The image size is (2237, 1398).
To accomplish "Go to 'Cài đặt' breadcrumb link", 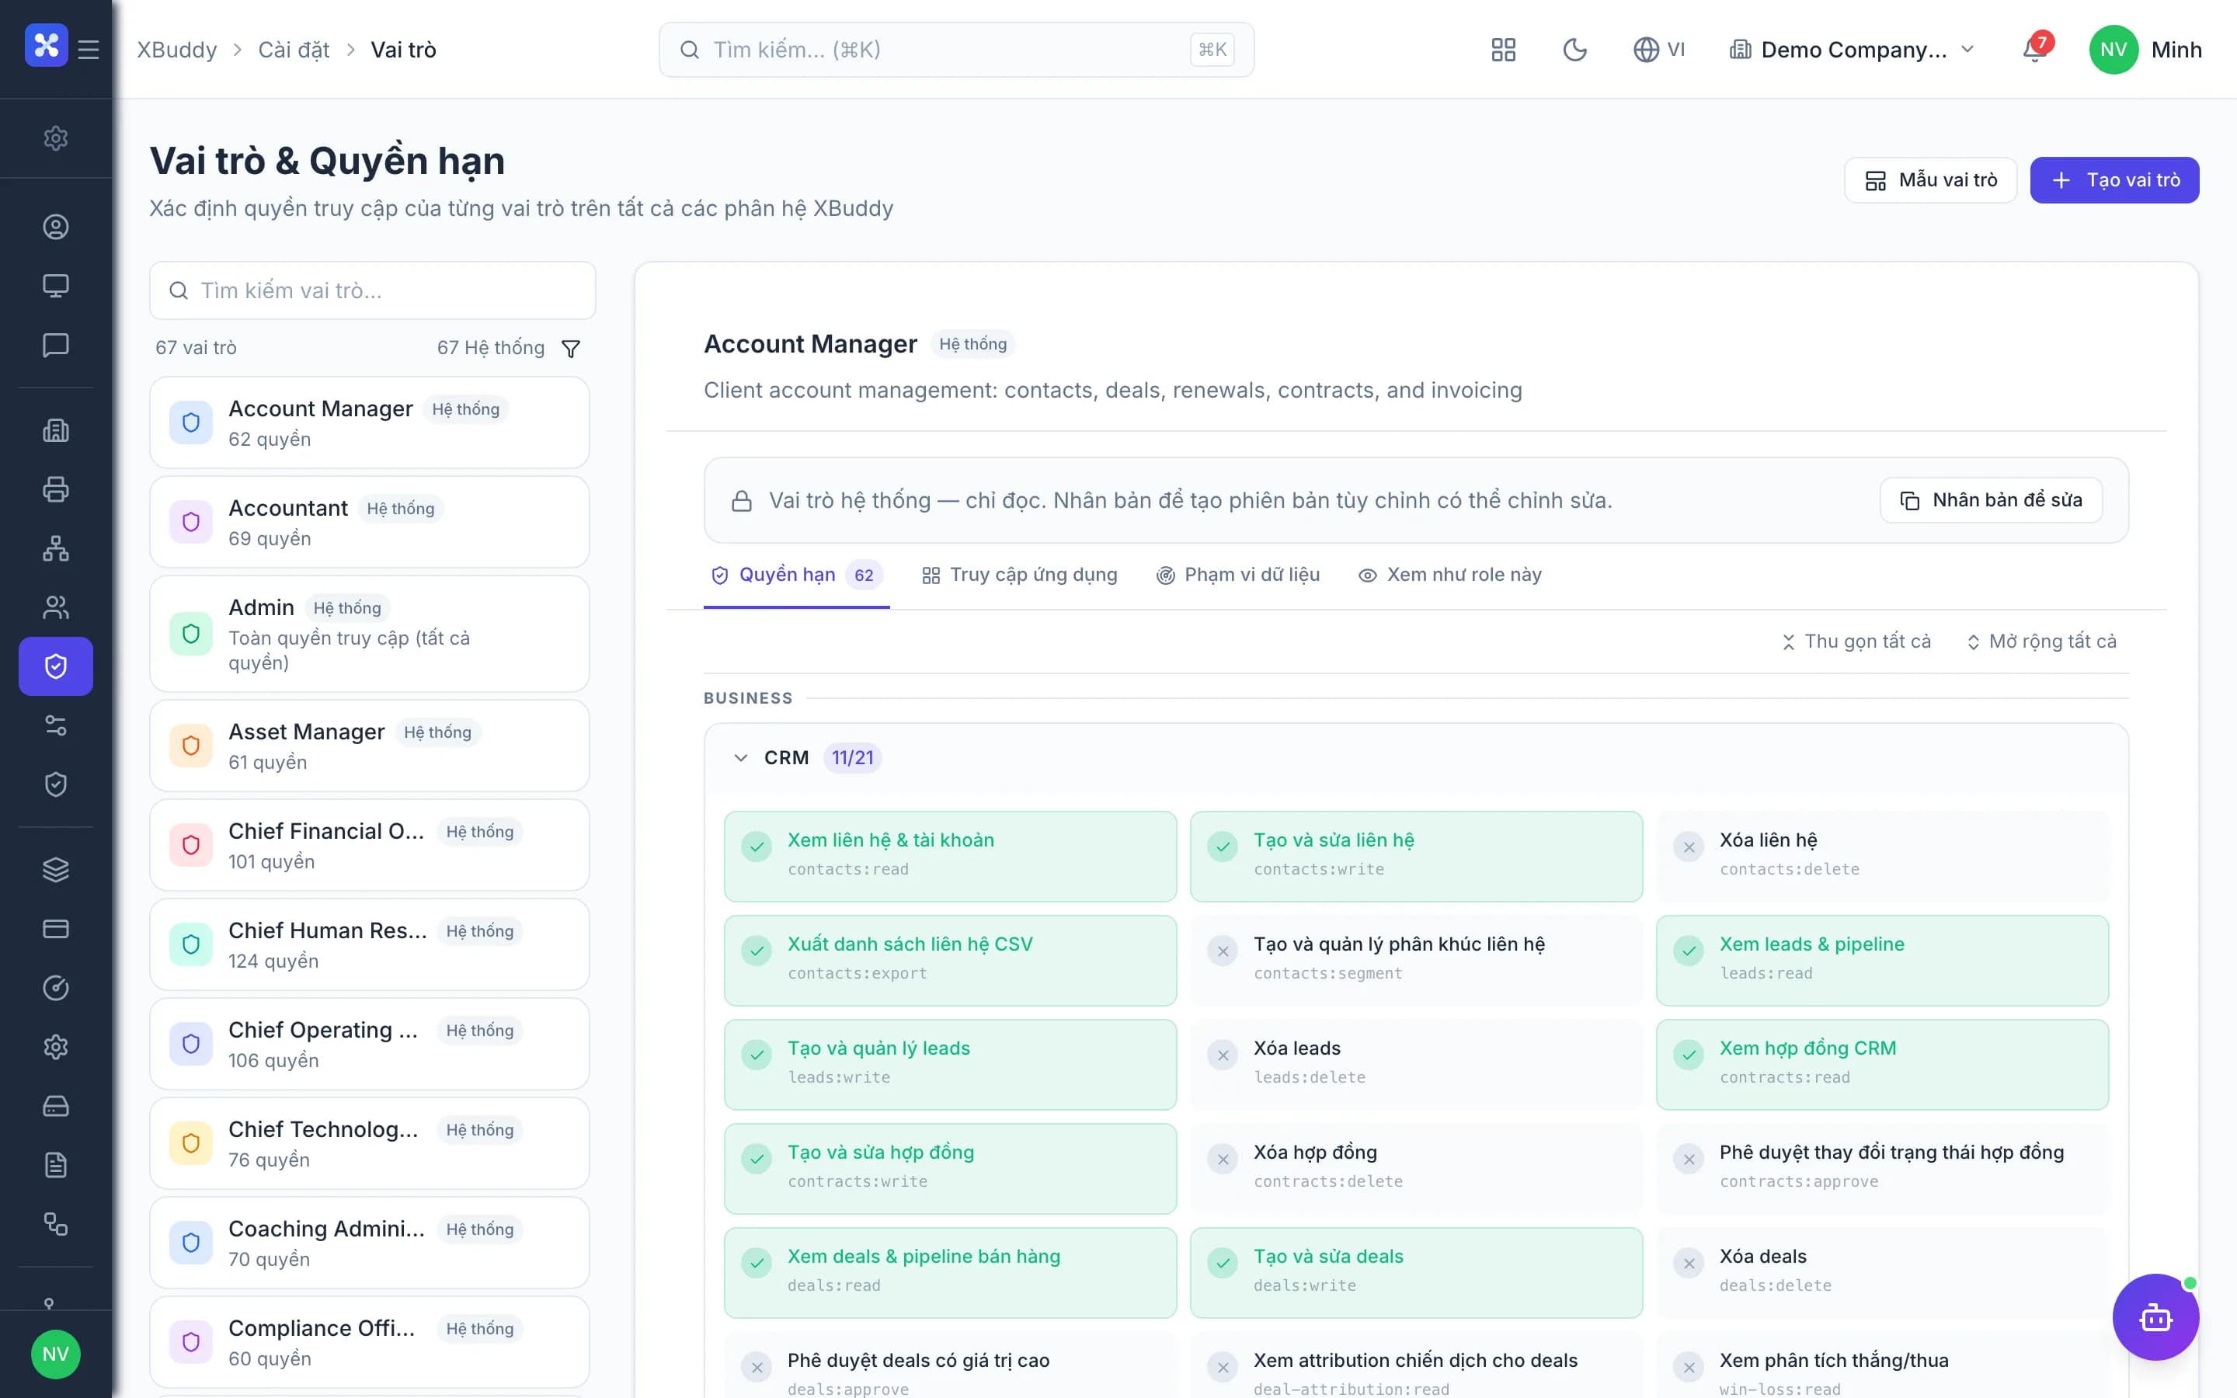I will pos(293,50).
